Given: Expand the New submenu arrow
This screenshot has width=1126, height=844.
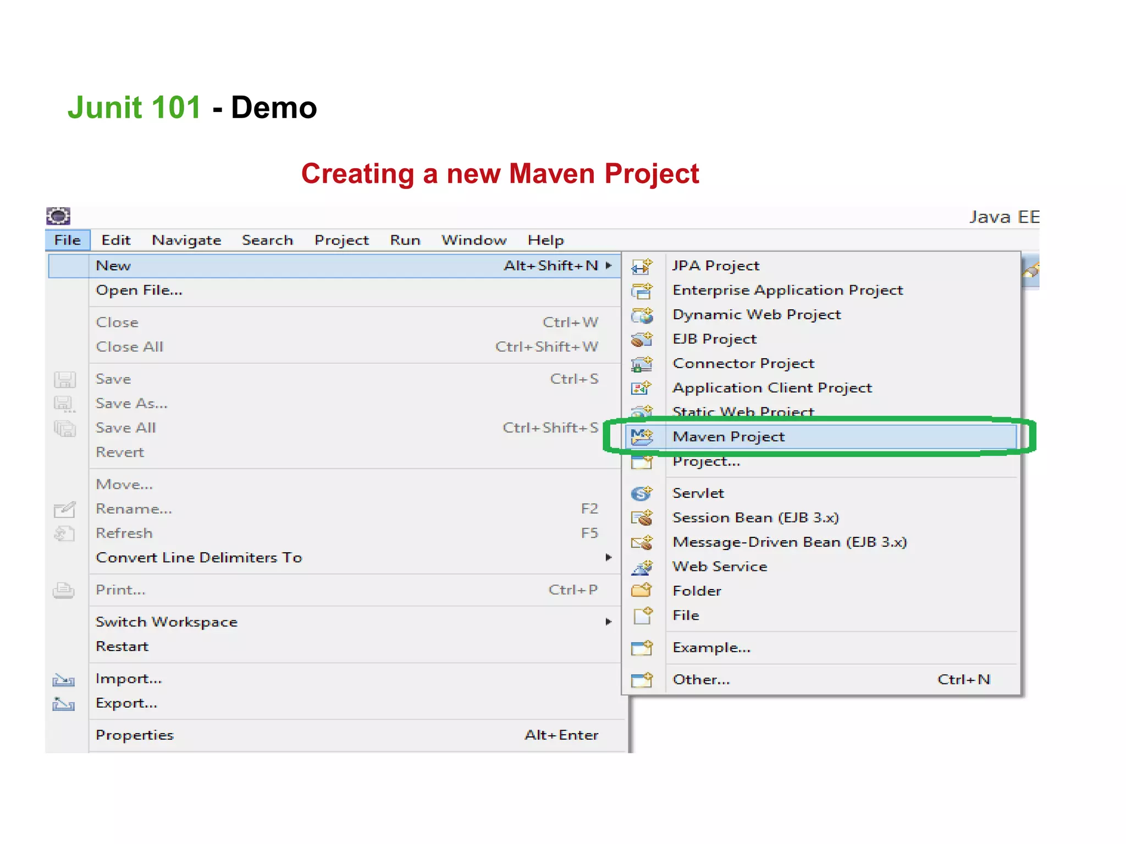Looking at the screenshot, I should [609, 265].
